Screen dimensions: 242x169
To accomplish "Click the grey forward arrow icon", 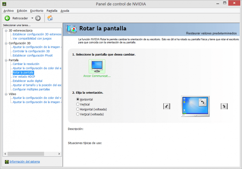I will click(38, 18).
